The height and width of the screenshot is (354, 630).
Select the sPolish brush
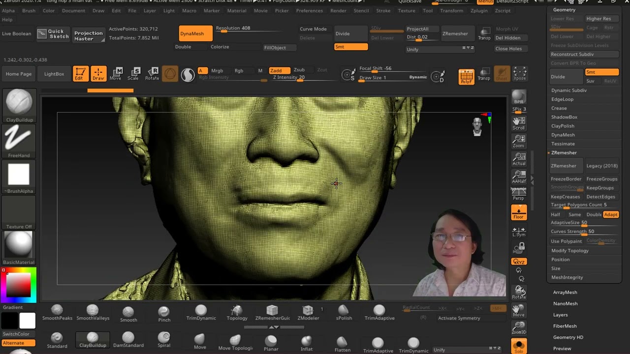click(x=344, y=312)
